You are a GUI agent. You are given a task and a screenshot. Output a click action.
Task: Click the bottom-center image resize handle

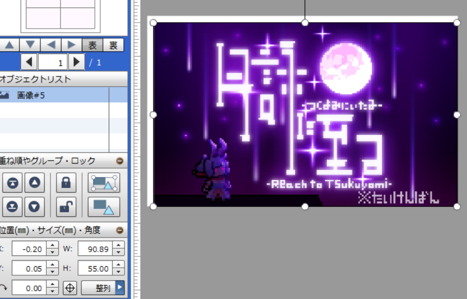tap(305, 206)
